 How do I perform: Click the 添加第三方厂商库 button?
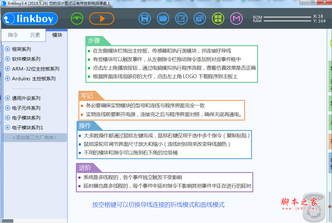(34, 138)
